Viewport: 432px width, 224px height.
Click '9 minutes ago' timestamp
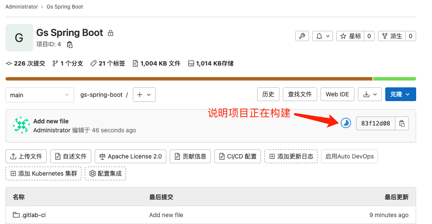click(389, 215)
